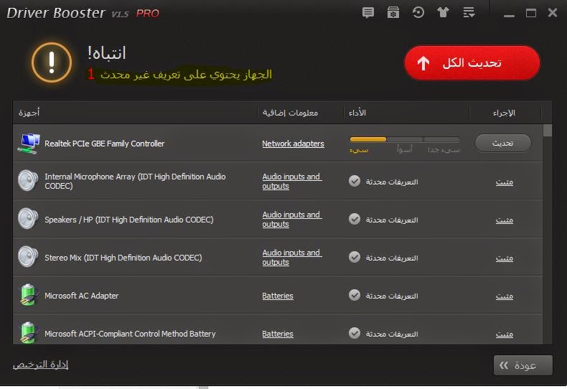Select Microsoft ACPI-Compliant Control Method Battery name
Image resolution: width=567 pixels, height=389 pixels.
[130, 334]
